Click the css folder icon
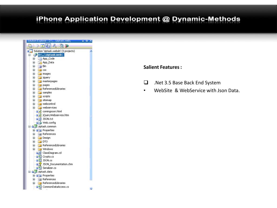This screenshot has height=208, width=277. [40, 70]
